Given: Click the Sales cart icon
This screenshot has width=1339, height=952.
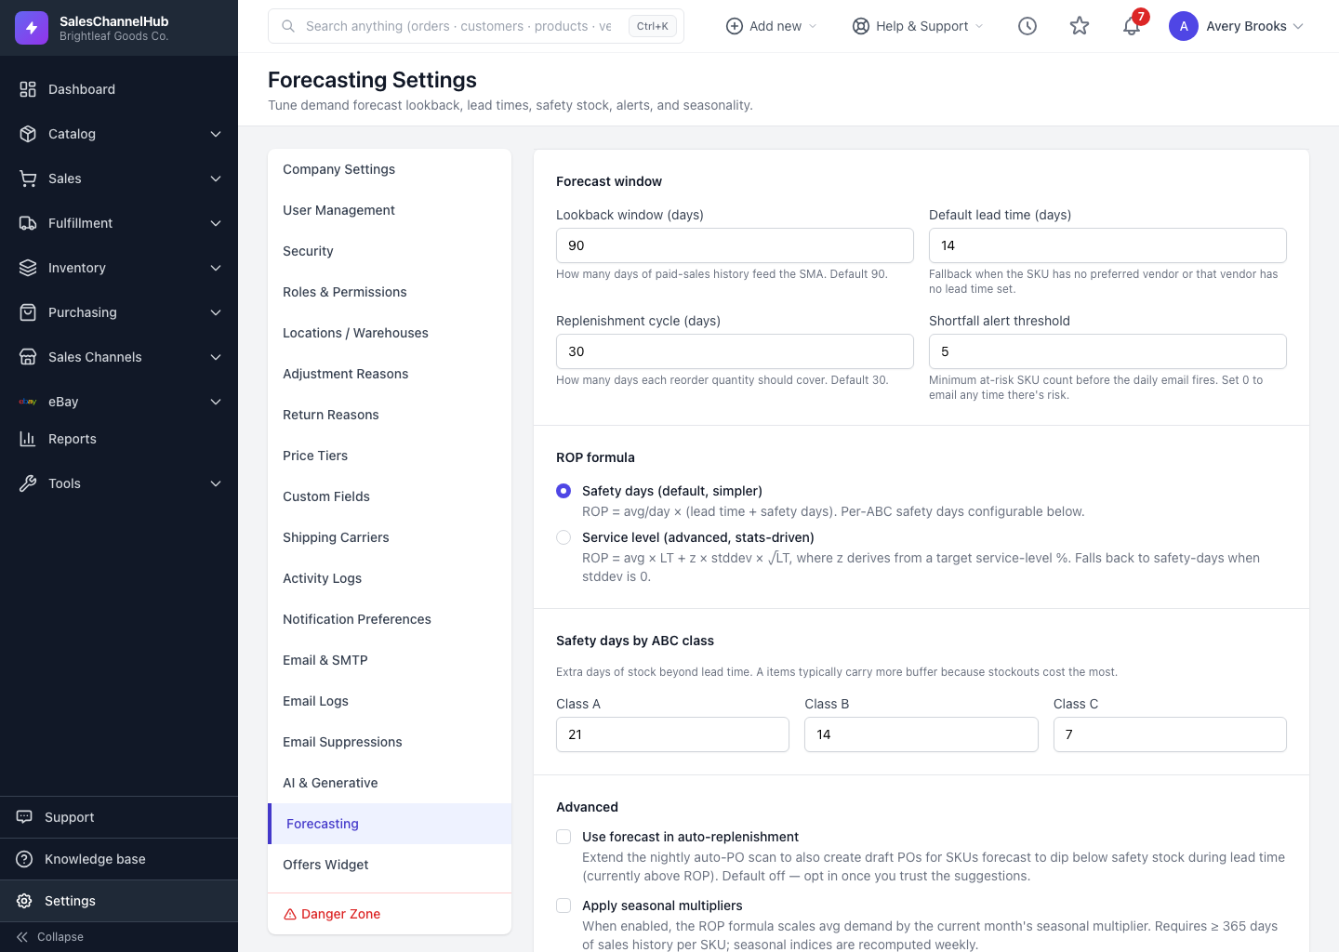Looking at the screenshot, I should pyautogui.click(x=28, y=178).
